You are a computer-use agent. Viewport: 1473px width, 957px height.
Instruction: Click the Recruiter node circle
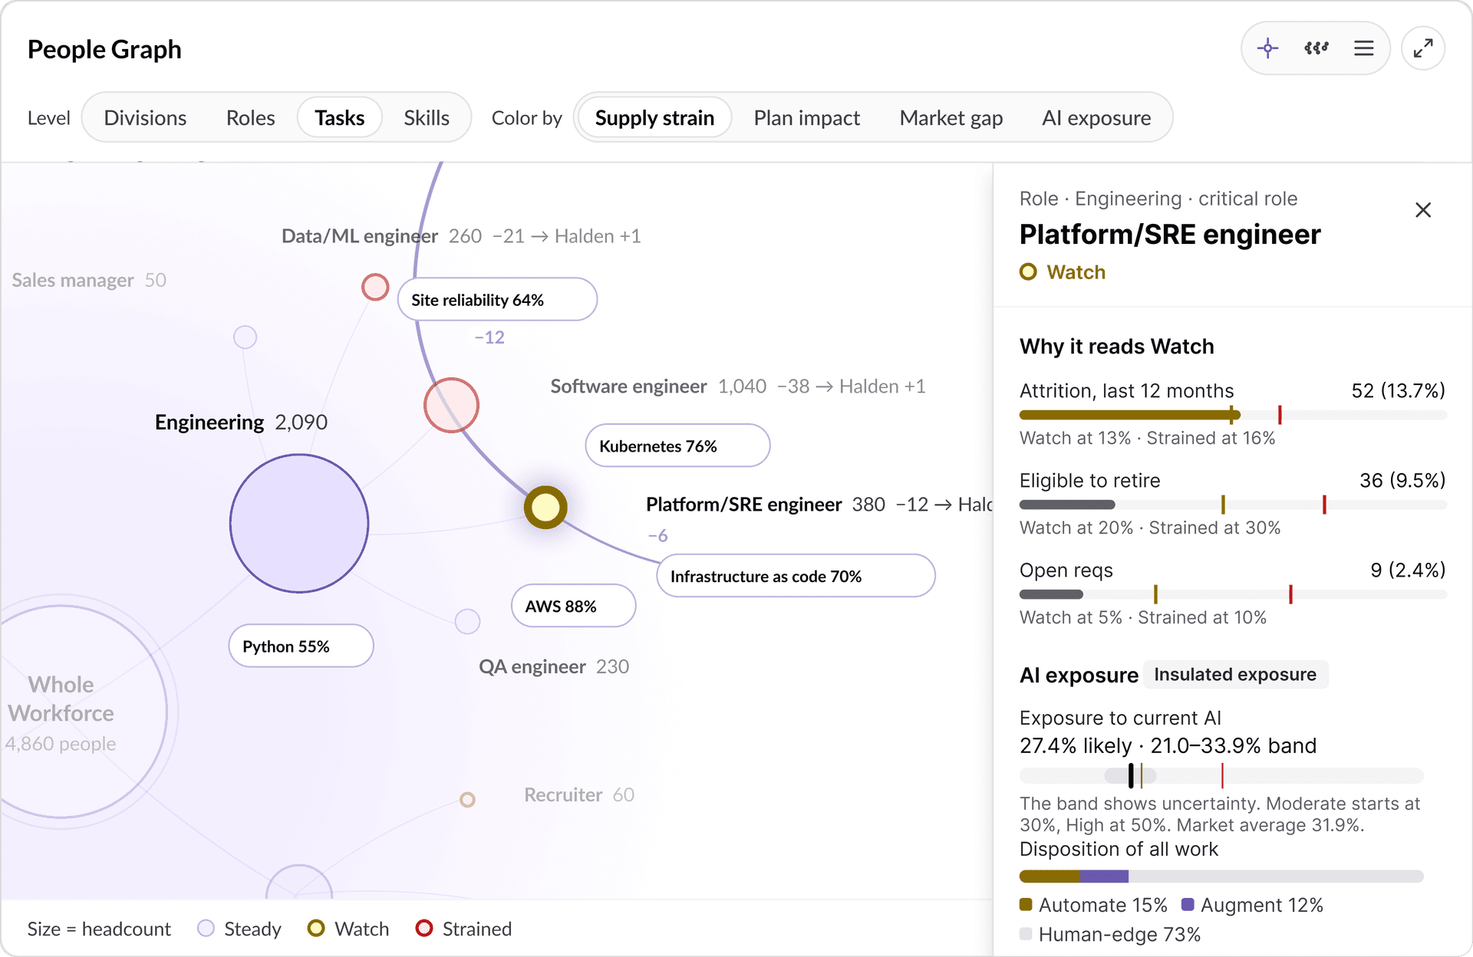coord(467,800)
